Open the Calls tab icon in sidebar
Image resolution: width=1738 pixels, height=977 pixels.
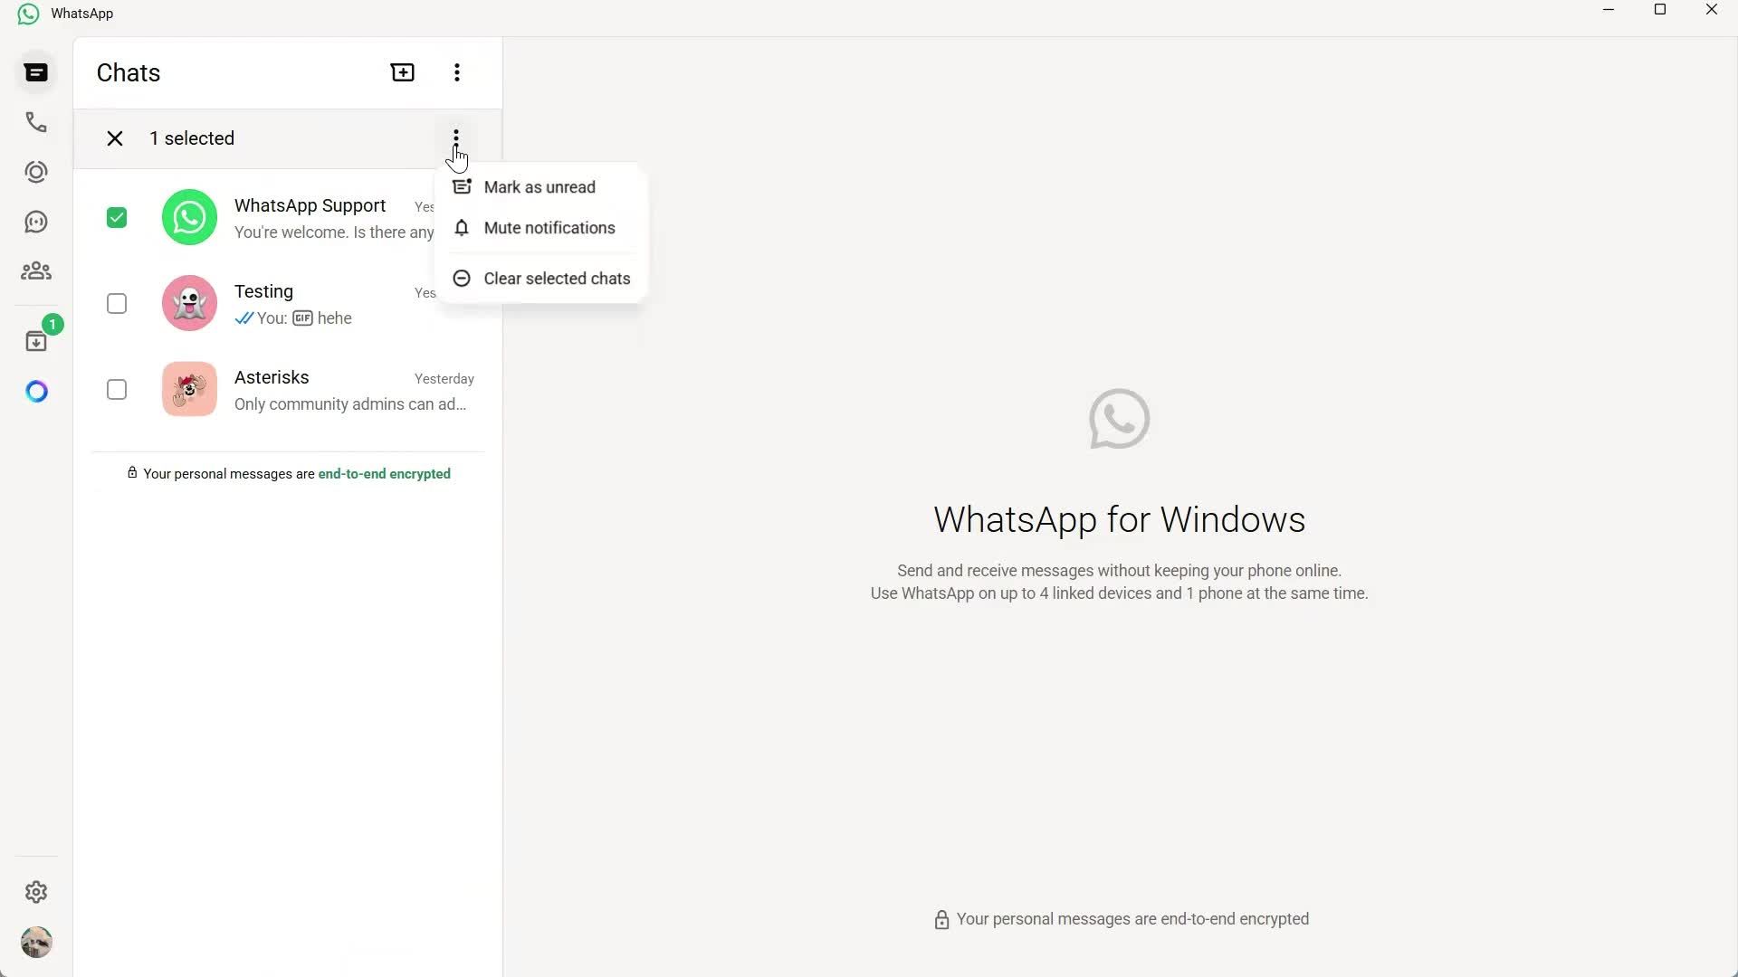[x=36, y=122]
